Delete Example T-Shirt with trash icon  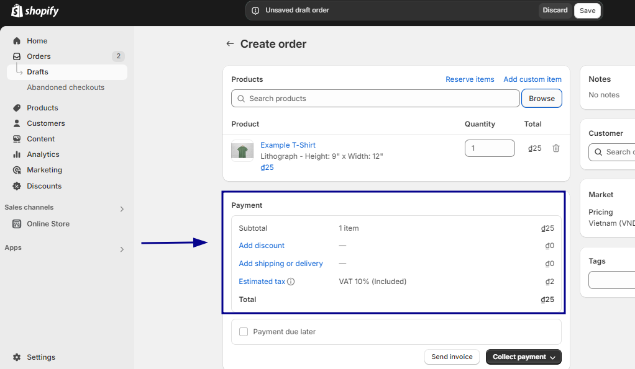[x=556, y=148]
